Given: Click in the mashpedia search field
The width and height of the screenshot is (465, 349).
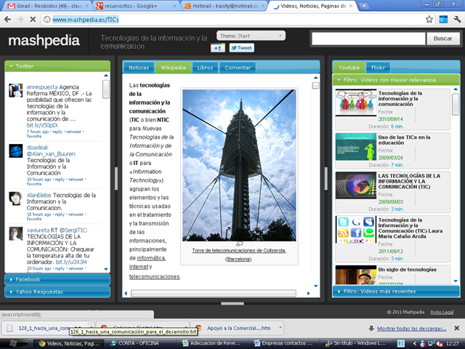Looking at the screenshot, I should pos(368,39).
